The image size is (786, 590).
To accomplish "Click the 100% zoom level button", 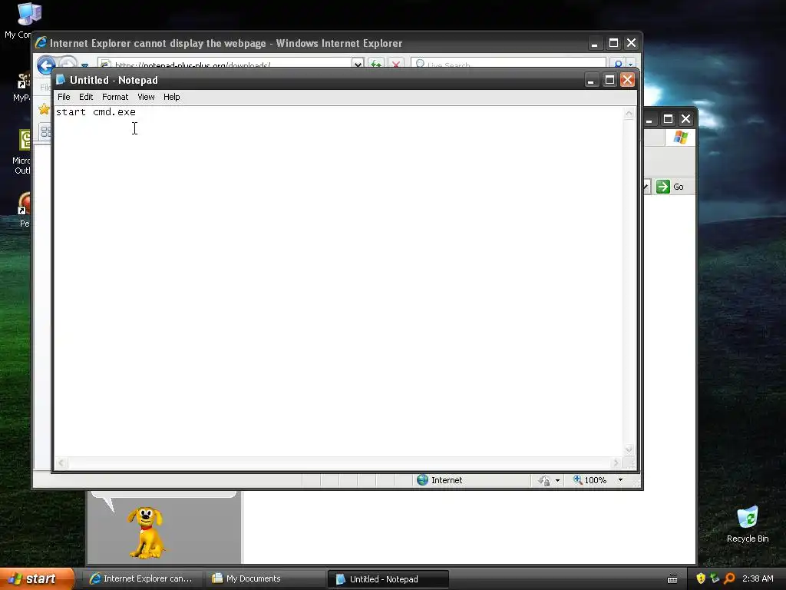I will pyautogui.click(x=590, y=480).
